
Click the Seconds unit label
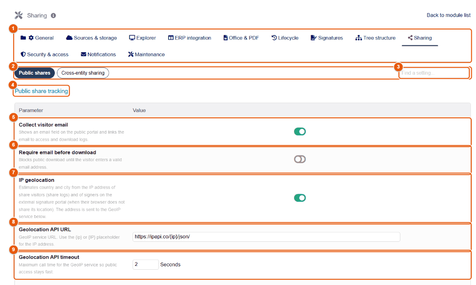170,265
